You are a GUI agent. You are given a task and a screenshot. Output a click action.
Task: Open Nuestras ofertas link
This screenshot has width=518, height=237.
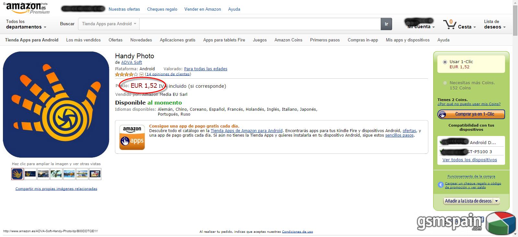pyautogui.click(x=124, y=9)
